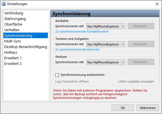This screenshot has height=114, width=162.
Task: Cancel dialog with Abbrechen button
Action: click(148, 108)
